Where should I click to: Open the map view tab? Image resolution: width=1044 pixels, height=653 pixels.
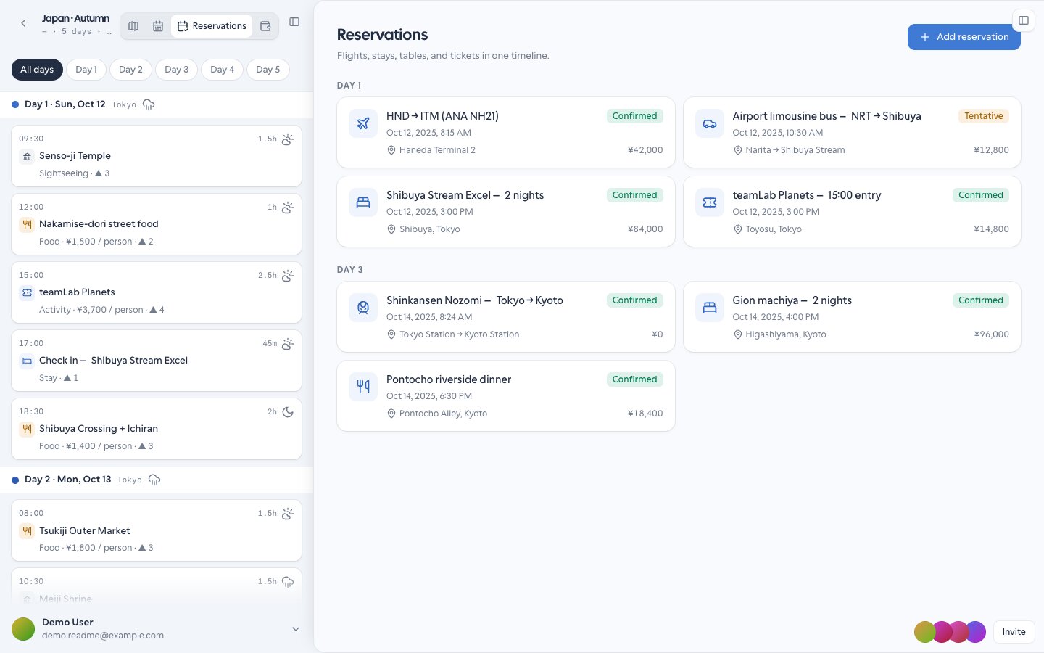click(x=133, y=26)
